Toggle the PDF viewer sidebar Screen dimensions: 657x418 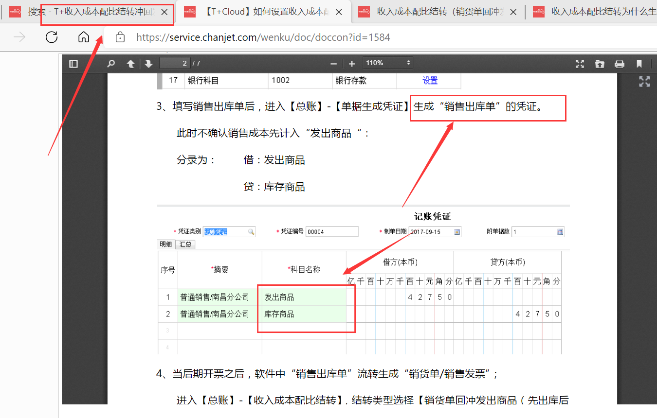73,64
